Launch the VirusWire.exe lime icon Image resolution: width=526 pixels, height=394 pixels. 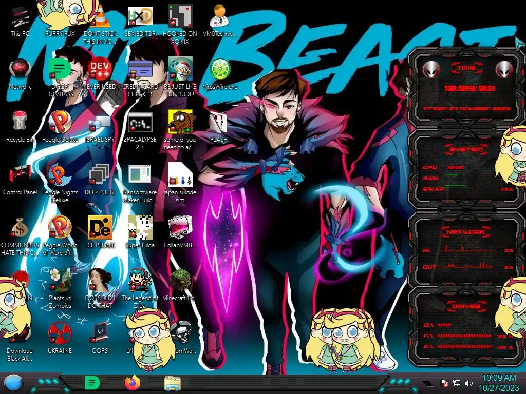(x=220, y=74)
